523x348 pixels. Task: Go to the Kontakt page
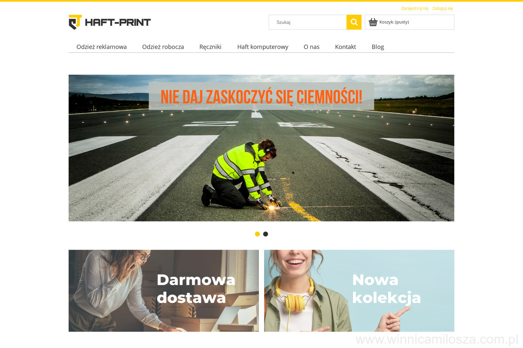[x=346, y=47]
